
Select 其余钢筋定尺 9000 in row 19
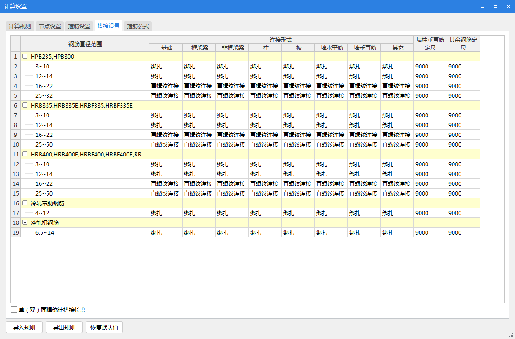point(463,232)
